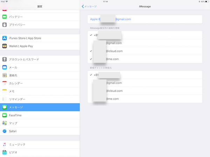
Task: Toggle @me.com address for receiving iMessages
Action: (x=145, y=59)
